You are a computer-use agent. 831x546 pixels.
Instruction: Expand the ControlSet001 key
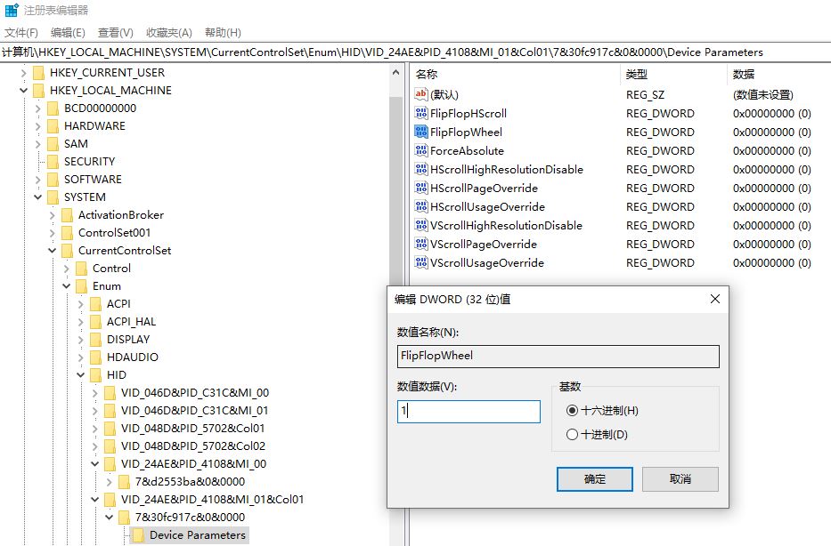[53, 232]
